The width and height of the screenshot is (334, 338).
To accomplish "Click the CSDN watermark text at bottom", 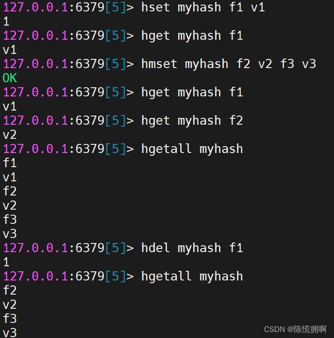I will pyautogui.click(x=295, y=329).
